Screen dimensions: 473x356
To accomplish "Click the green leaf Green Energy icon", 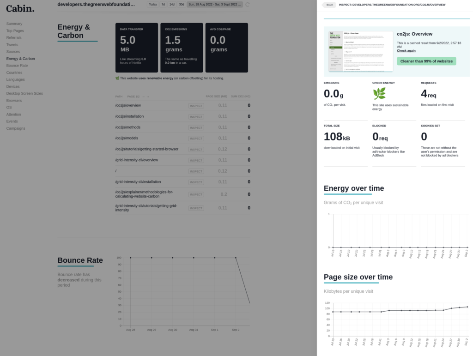I will pos(379,93).
